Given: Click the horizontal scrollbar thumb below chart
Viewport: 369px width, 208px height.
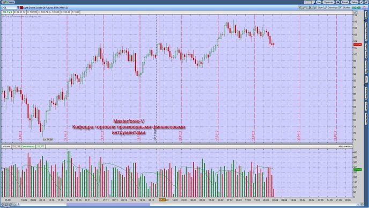Looking at the screenshot, I should coord(108,204).
